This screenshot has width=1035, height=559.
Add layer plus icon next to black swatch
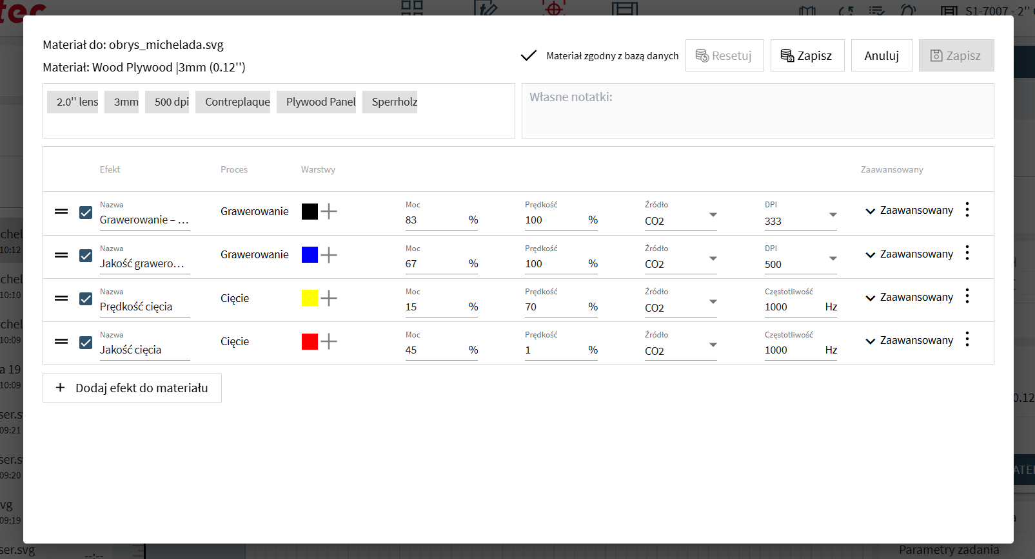pos(329,212)
